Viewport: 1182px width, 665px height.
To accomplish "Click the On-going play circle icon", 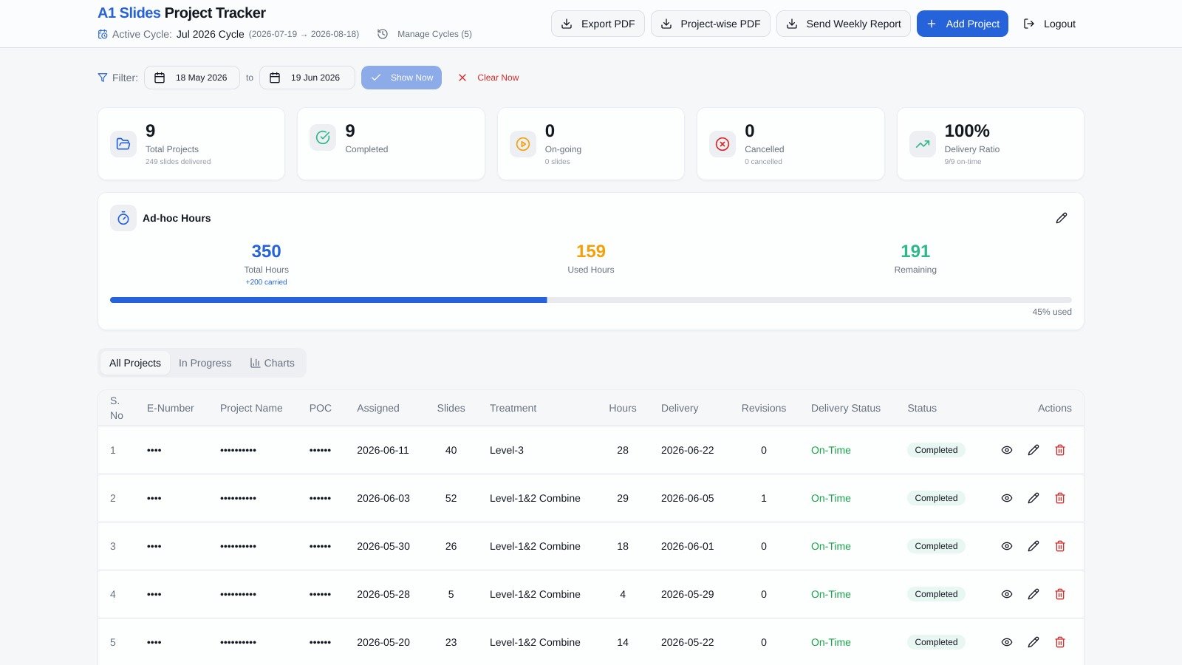I will pos(523,144).
